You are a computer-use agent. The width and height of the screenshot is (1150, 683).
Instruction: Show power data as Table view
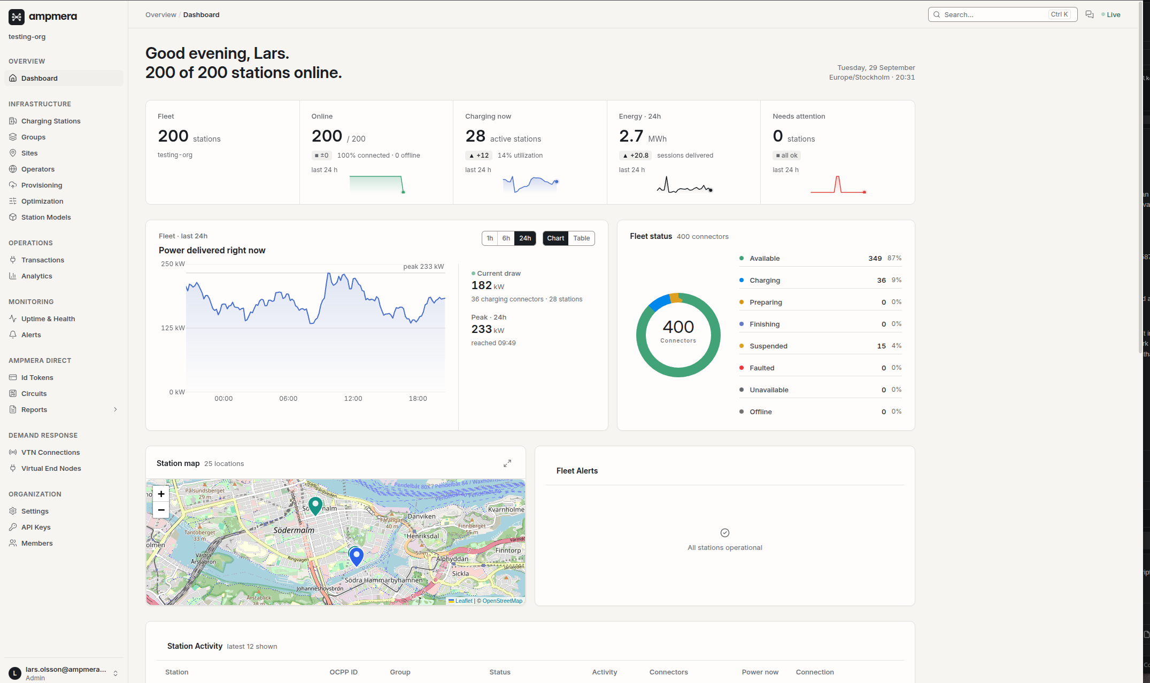pyautogui.click(x=582, y=238)
